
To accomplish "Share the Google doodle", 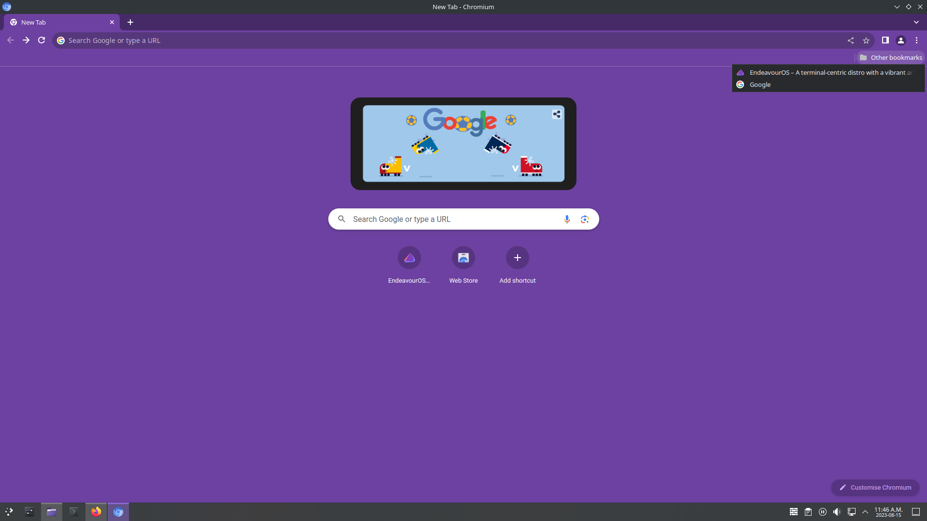I will coord(557,114).
